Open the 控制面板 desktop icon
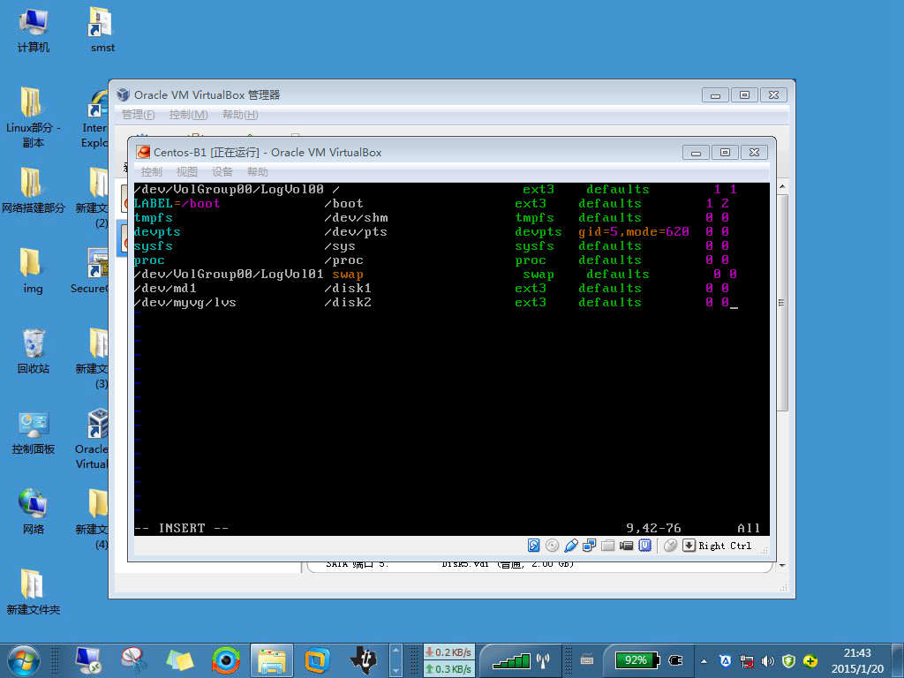This screenshot has width=904, height=678. [x=33, y=432]
